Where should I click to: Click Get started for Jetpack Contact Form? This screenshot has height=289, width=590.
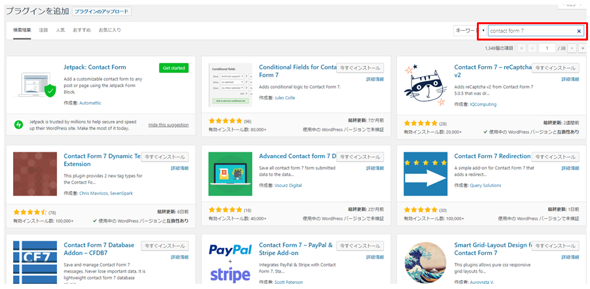174,68
